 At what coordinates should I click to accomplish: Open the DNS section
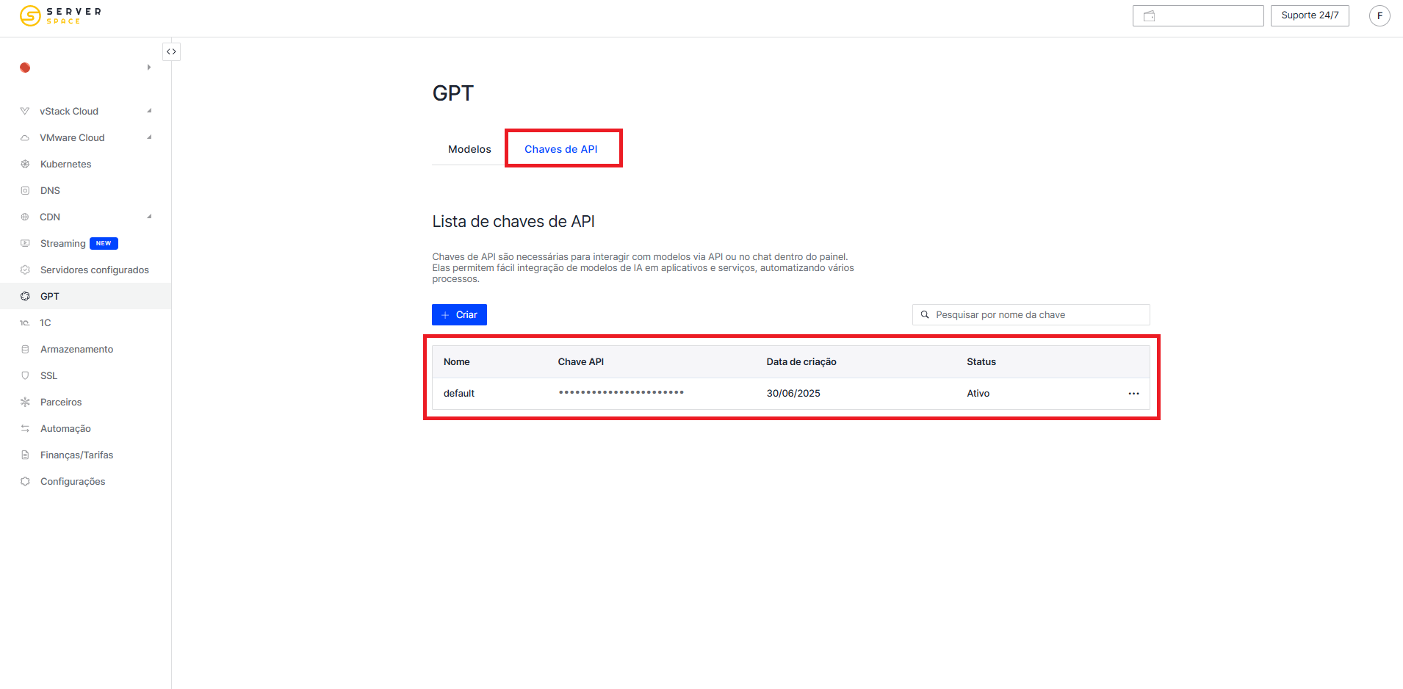tap(50, 190)
